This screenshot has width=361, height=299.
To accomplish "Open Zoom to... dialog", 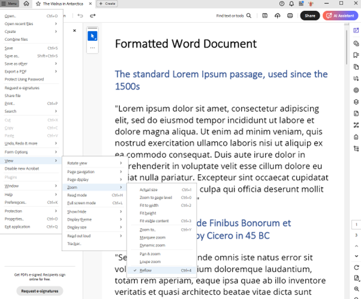I will coord(162,229).
